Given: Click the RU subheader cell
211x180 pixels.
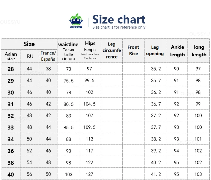Looking at the screenshot, I should [30, 56].
